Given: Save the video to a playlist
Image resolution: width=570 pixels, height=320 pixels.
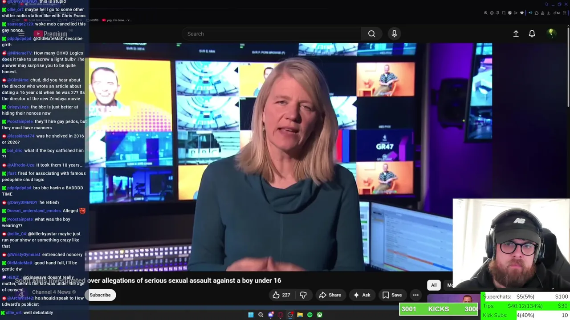Looking at the screenshot, I should click(x=392, y=295).
